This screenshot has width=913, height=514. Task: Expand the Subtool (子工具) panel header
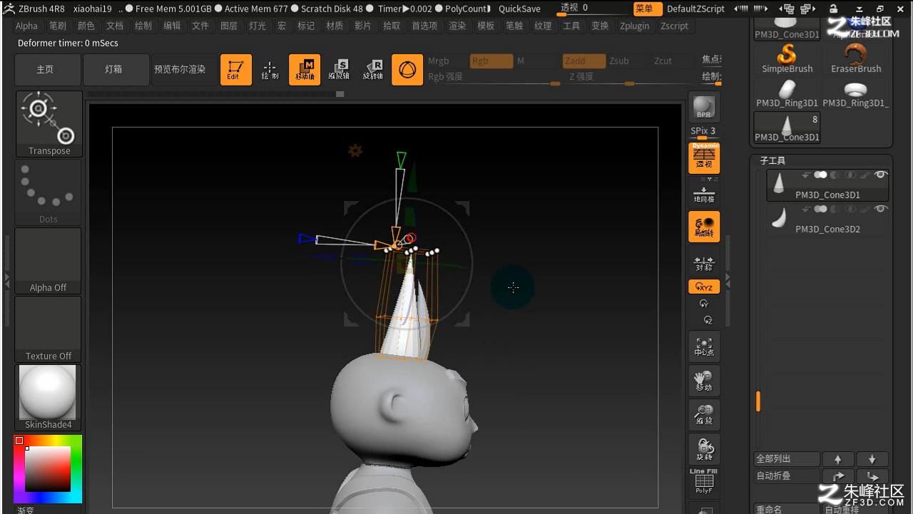pyautogui.click(x=772, y=161)
